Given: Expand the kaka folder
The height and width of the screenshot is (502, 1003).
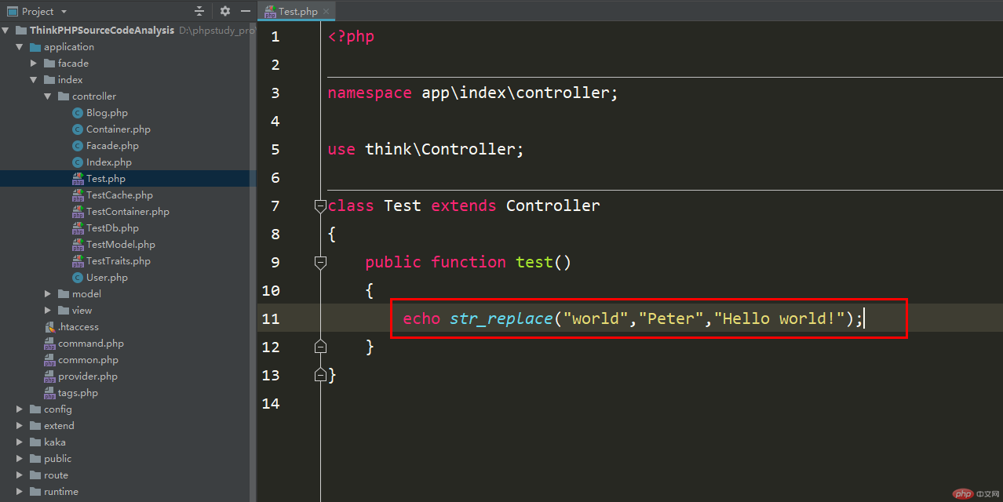Looking at the screenshot, I should click(x=20, y=442).
